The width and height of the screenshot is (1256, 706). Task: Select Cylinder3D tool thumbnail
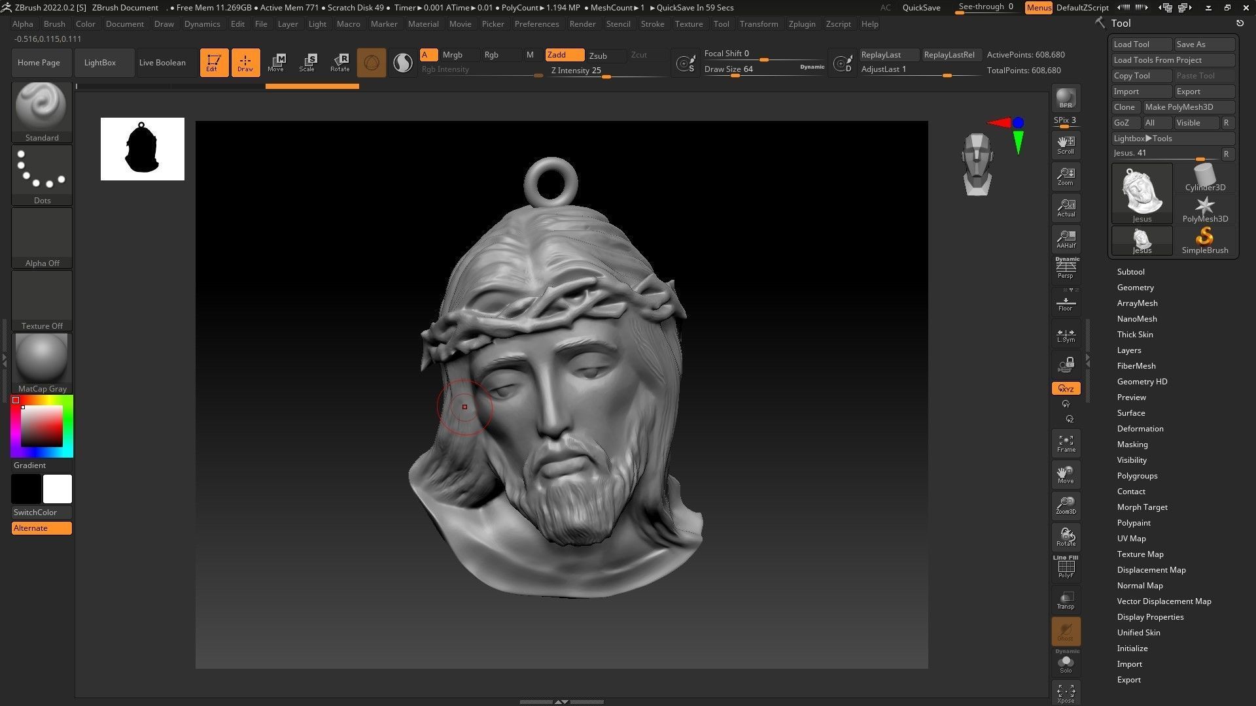coord(1204,177)
